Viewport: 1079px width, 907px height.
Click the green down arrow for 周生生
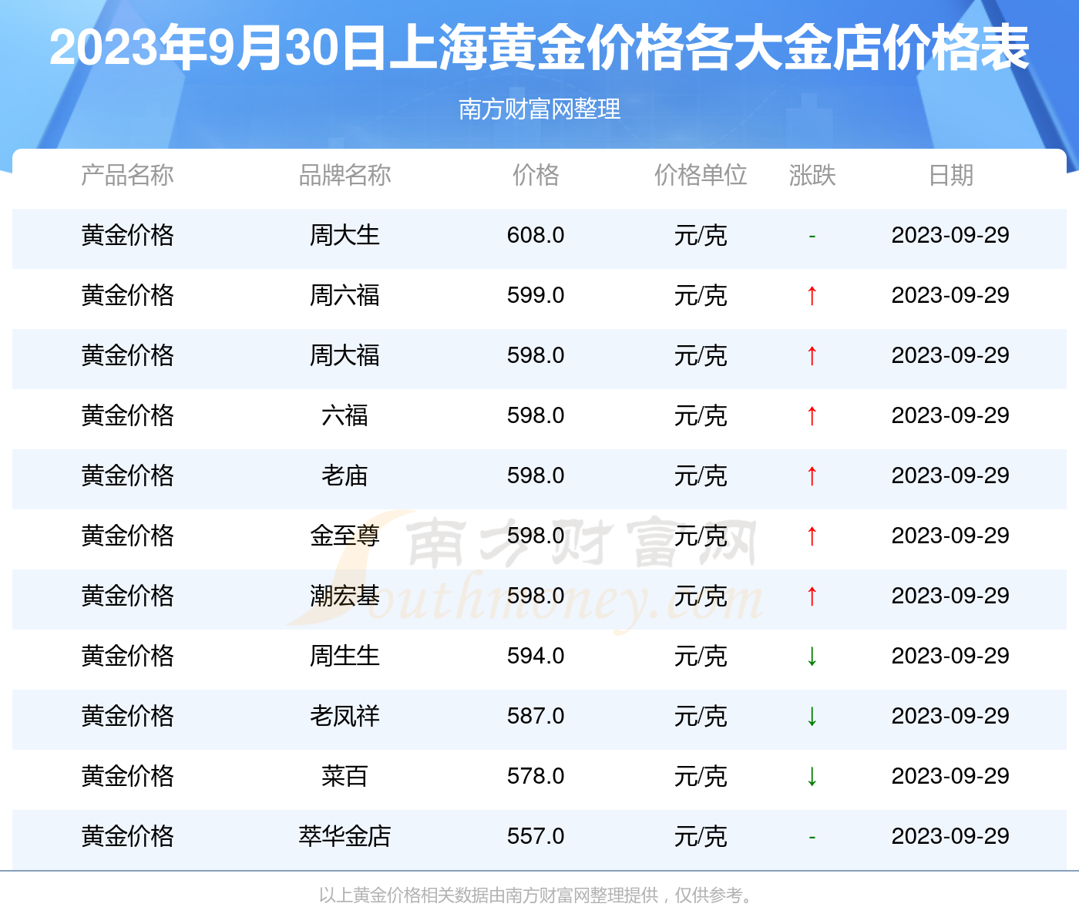tap(812, 656)
